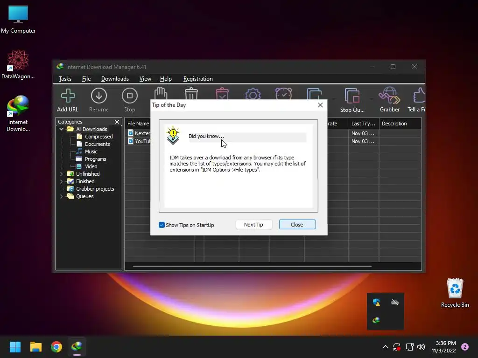Close Tip of the Day with X
Screen dimensions: 478x358
click(320, 105)
